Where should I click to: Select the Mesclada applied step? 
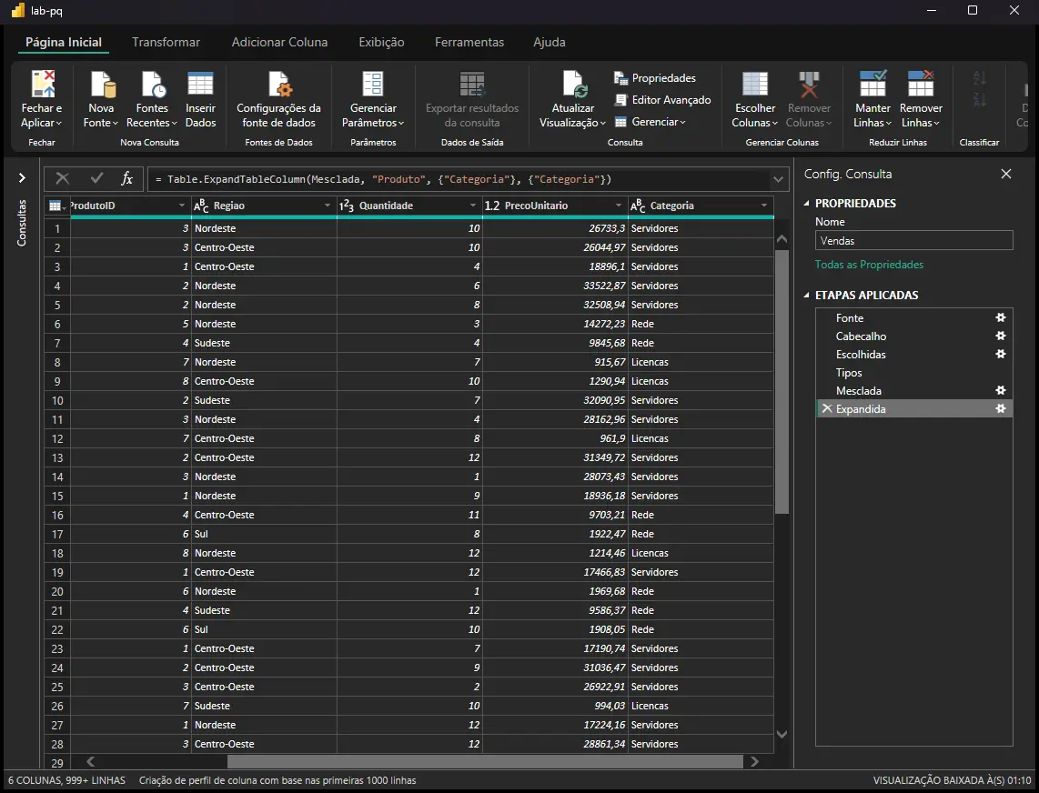pyautogui.click(x=914, y=391)
